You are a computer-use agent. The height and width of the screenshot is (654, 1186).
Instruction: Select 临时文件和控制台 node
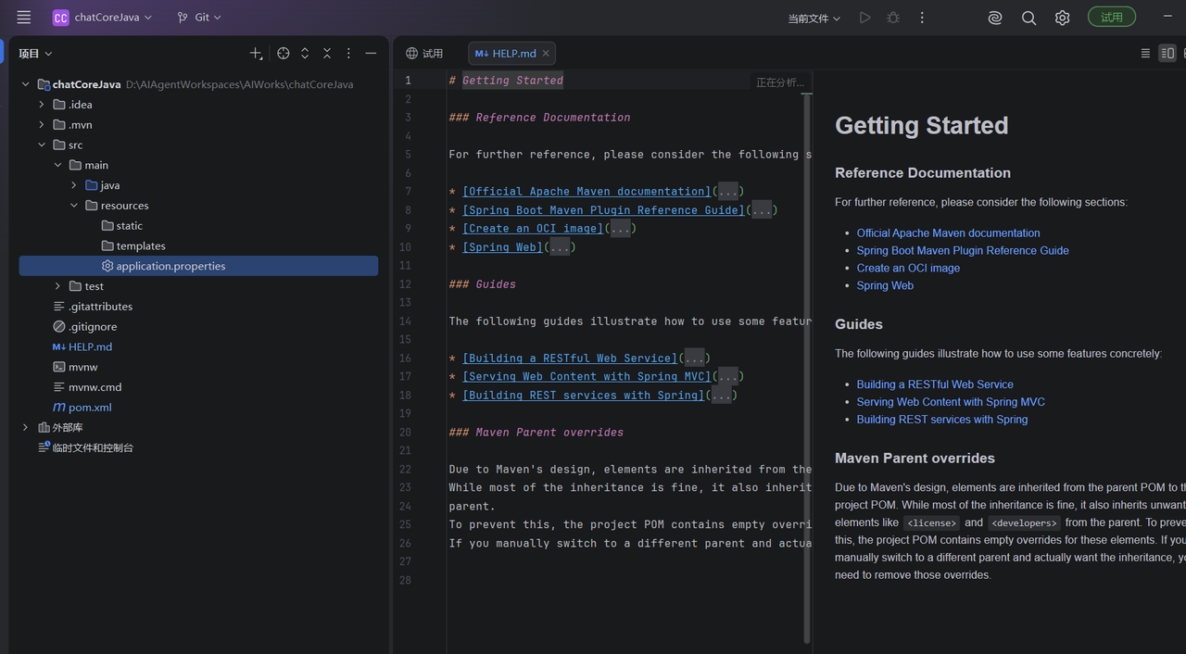pyautogui.click(x=85, y=448)
